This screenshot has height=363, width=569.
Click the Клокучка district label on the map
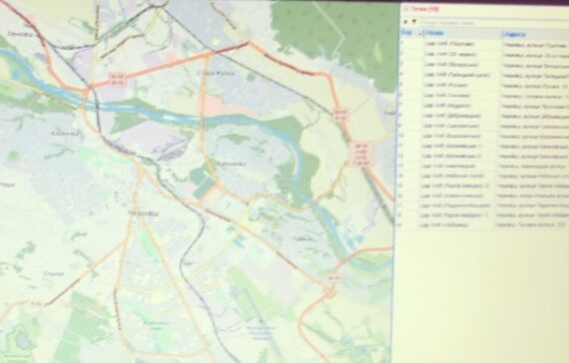click(x=65, y=134)
